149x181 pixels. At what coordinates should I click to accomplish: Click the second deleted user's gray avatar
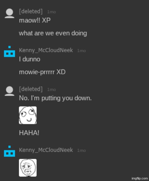point(10,91)
